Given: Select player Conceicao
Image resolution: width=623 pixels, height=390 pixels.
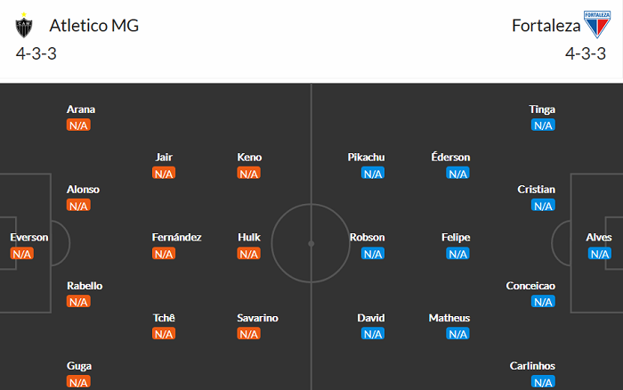Looking at the screenshot, I should pyautogui.click(x=530, y=286).
